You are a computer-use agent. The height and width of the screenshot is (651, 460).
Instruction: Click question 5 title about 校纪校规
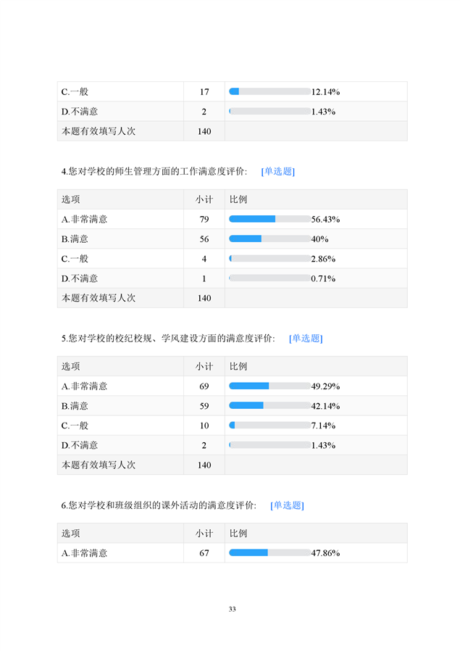pos(167,339)
